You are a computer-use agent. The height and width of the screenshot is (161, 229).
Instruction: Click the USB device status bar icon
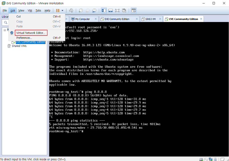(x=215, y=159)
